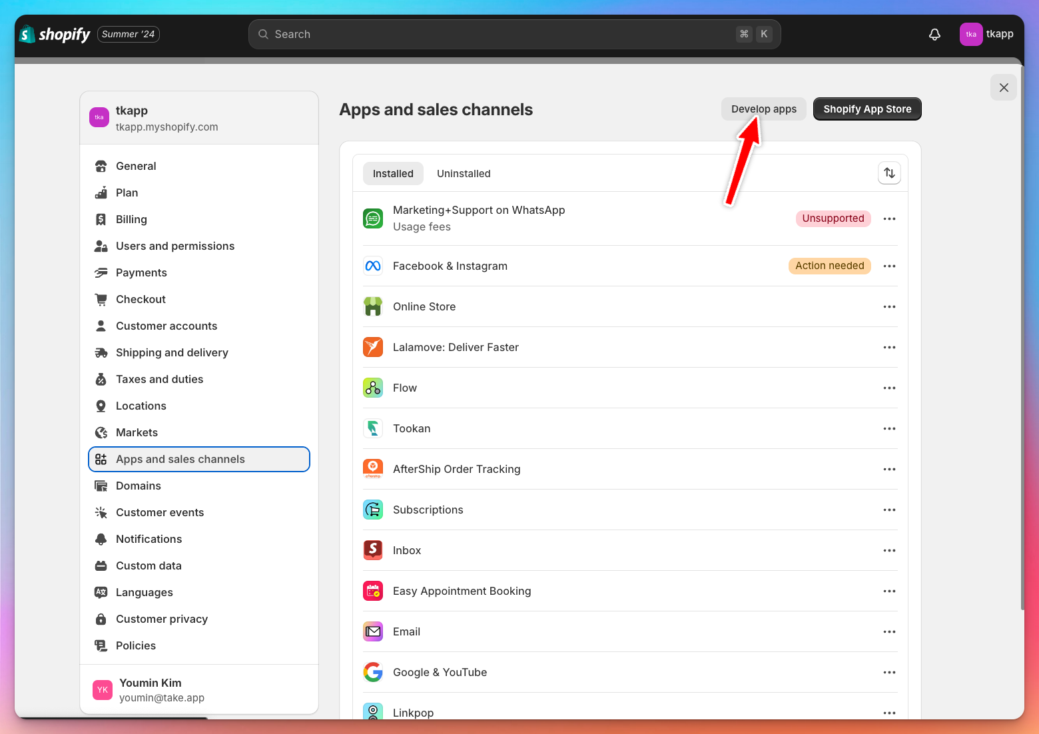Screen dimensions: 1039x734
Task: Open the Domains settings page
Action: click(x=199, y=486)
